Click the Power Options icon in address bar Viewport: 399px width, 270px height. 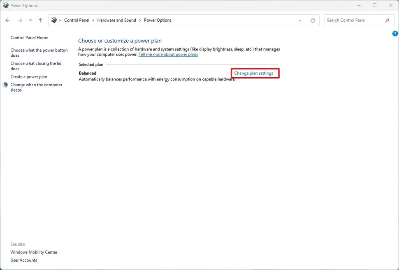coord(53,20)
